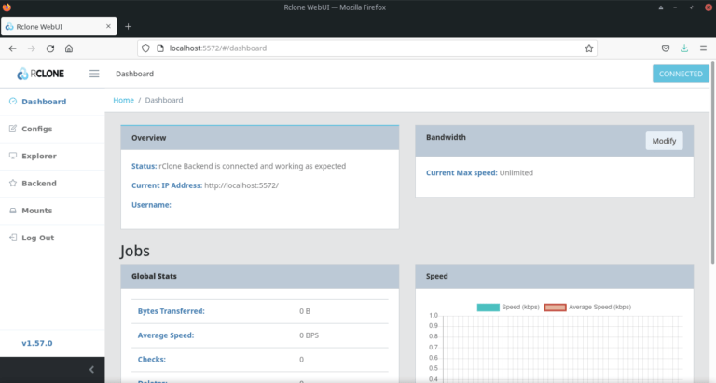Toggle the Average Speed legend swatch
The image size is (716, 383).
tap(556, 307)
